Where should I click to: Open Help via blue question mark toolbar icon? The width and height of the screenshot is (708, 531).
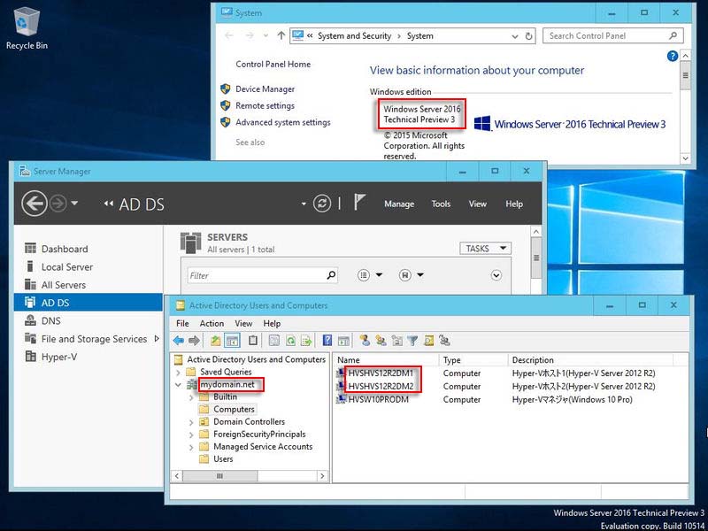(327, 341)
